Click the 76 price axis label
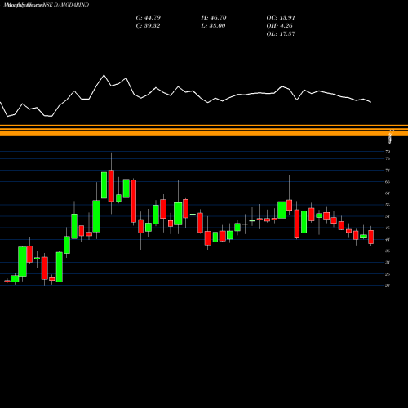Viewport: 408px width, 408px height. pos(388,158)
